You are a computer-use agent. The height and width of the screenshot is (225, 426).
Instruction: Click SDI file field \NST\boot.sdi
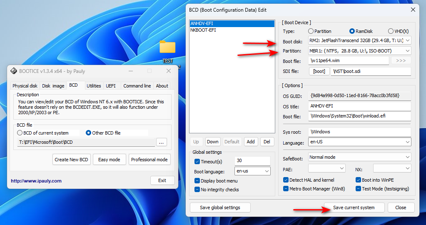pyautogui.click(x=371, y=72)
